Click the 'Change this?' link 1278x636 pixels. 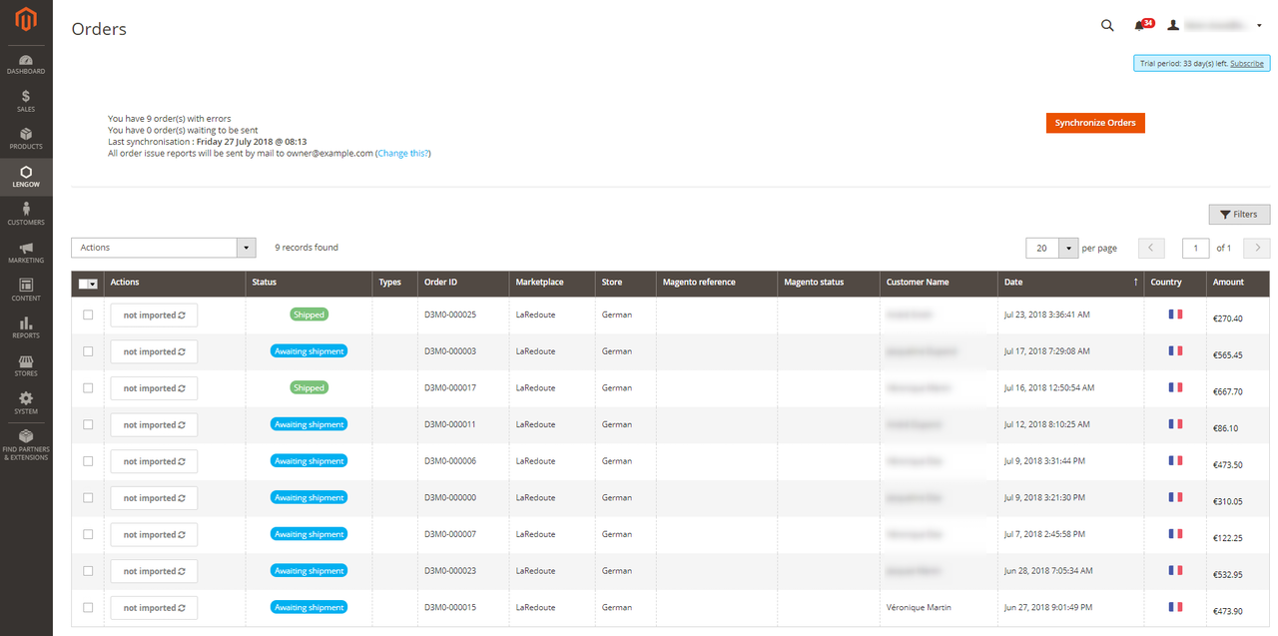click(x=403, y=154)
